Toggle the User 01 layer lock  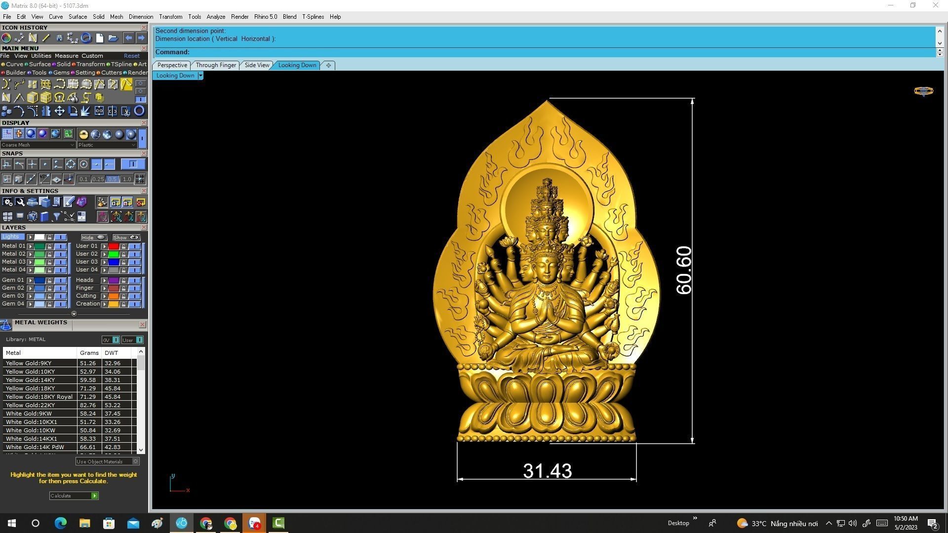(x=123, y=246)
